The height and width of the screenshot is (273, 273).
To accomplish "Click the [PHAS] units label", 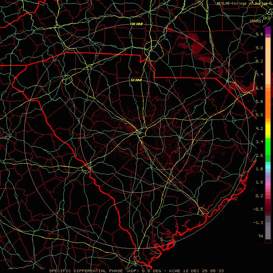I will pos(256,21).
